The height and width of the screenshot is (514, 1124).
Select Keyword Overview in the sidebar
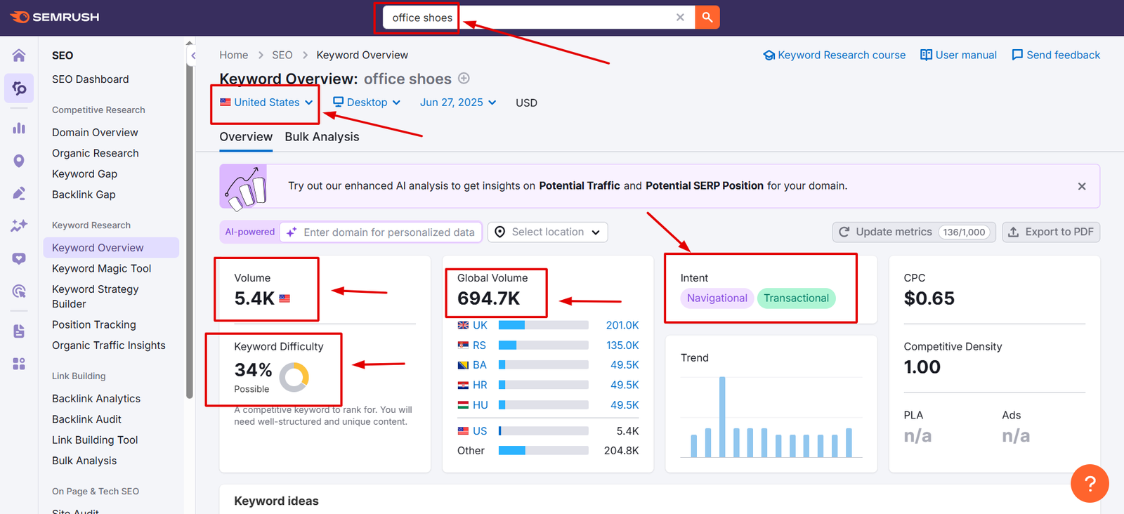tap(111, 247)
